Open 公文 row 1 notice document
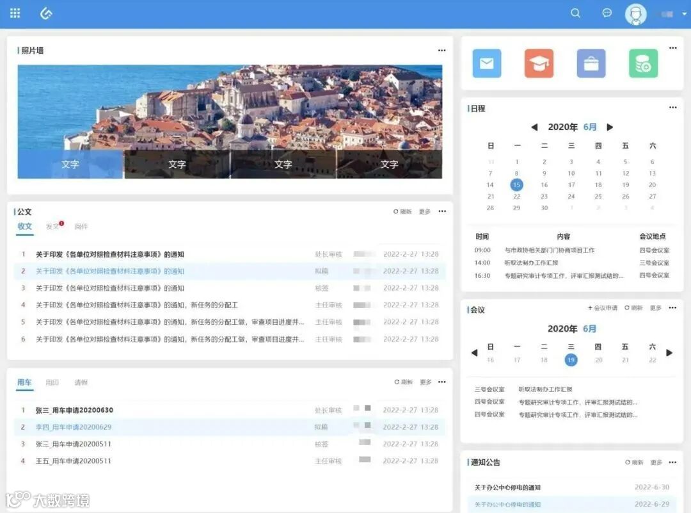This screenshot has width=691, height=513. 230,254
